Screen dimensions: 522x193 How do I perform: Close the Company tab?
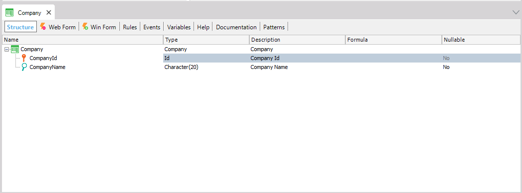[x=49, y=12]
